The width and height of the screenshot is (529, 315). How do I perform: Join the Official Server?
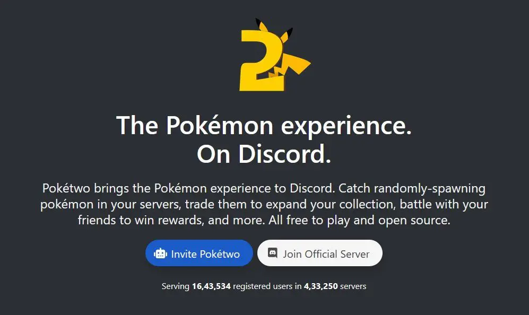click(320, 253)
